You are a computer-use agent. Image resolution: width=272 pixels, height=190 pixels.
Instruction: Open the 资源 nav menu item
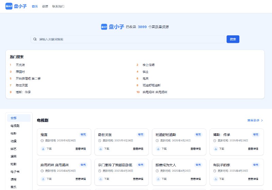(x=45, y=6)
